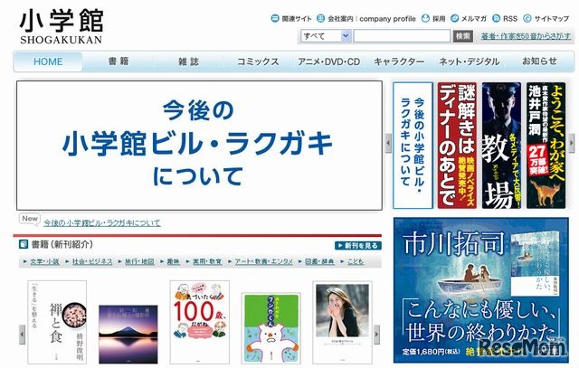Select the アニメ・DVD・CD navigation tab
This screenshot has height=368, width=579.
[328, 61]
